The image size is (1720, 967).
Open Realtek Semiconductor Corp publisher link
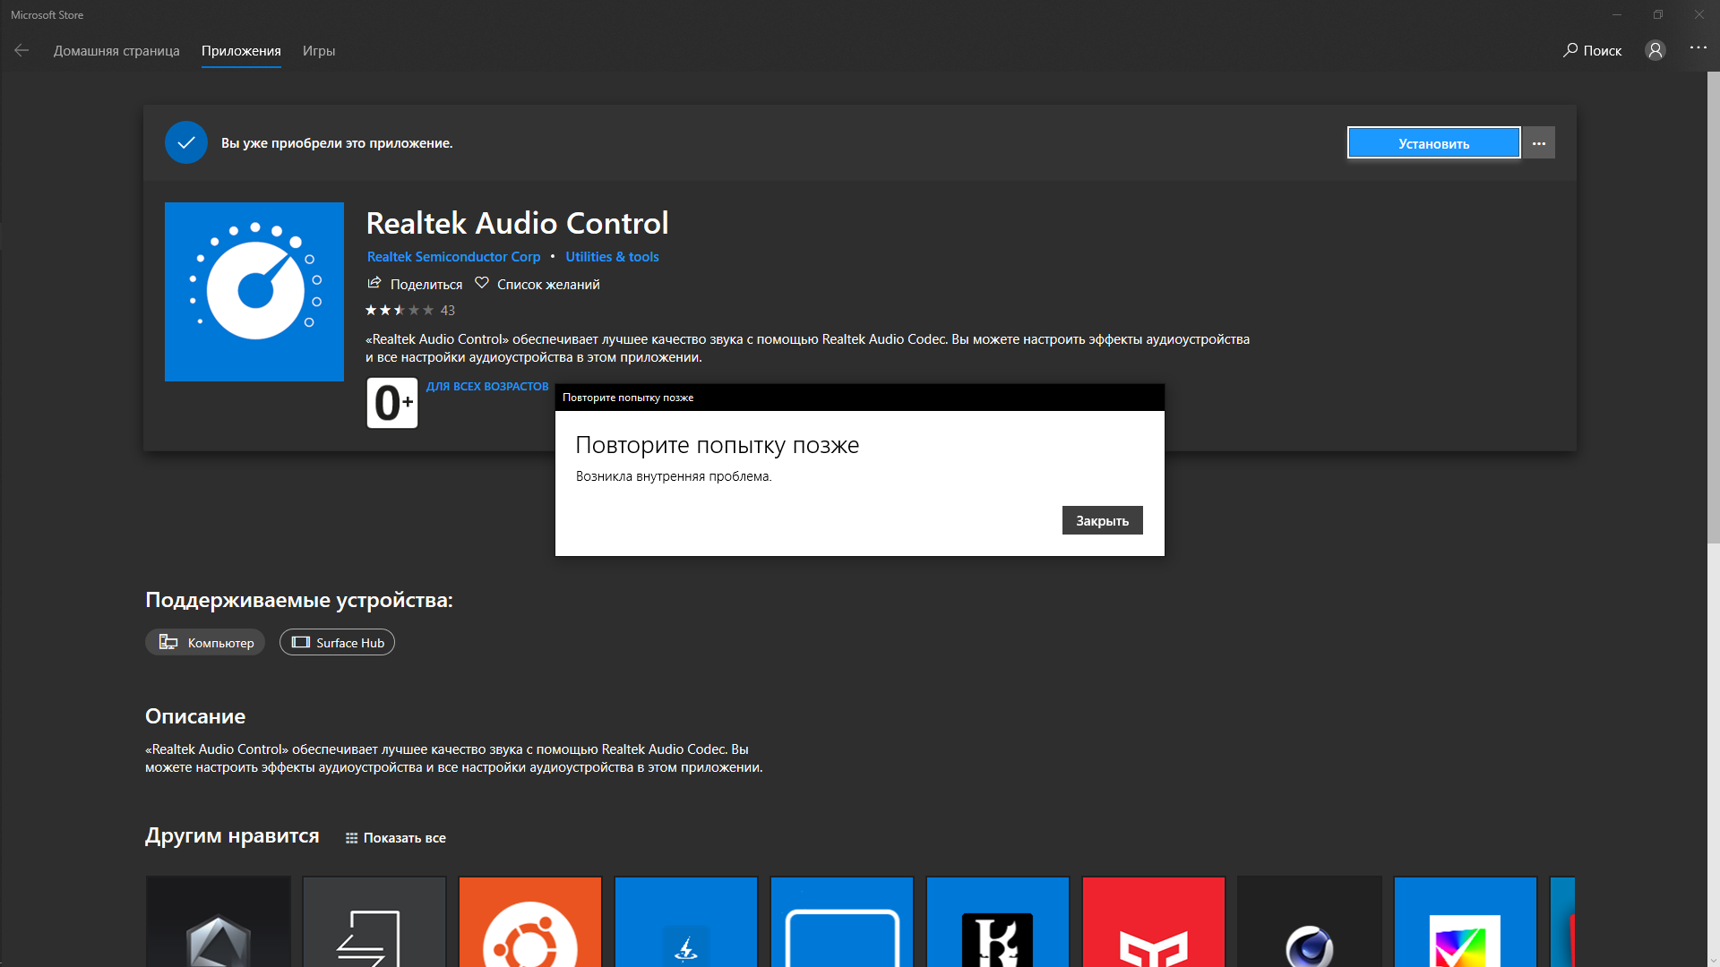(x=453, y=257)
